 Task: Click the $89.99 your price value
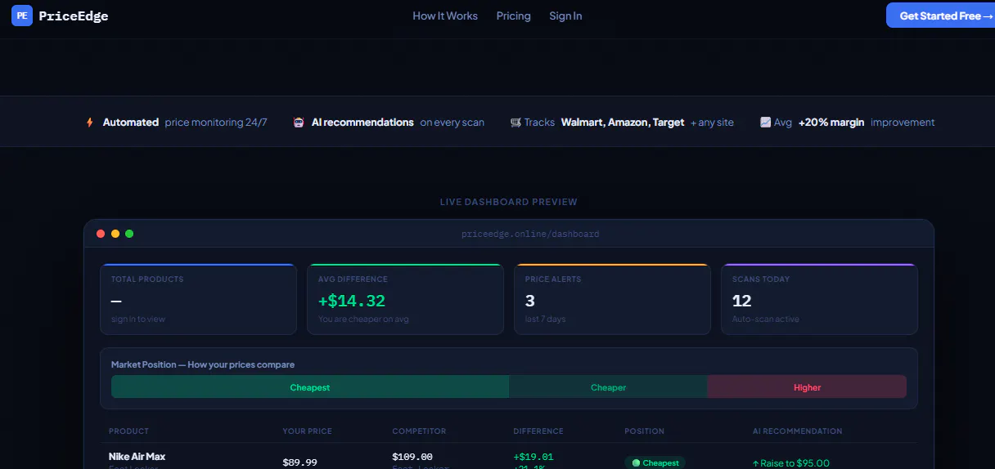299,462
